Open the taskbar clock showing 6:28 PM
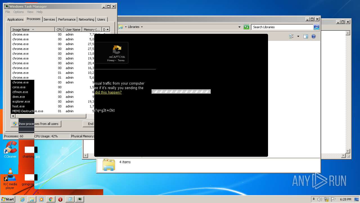 345,199
